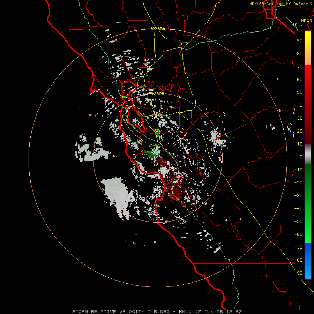Viewport: 314px width, 314px height.
Task: Click the "-20" scale value
Action: point(298,182)
